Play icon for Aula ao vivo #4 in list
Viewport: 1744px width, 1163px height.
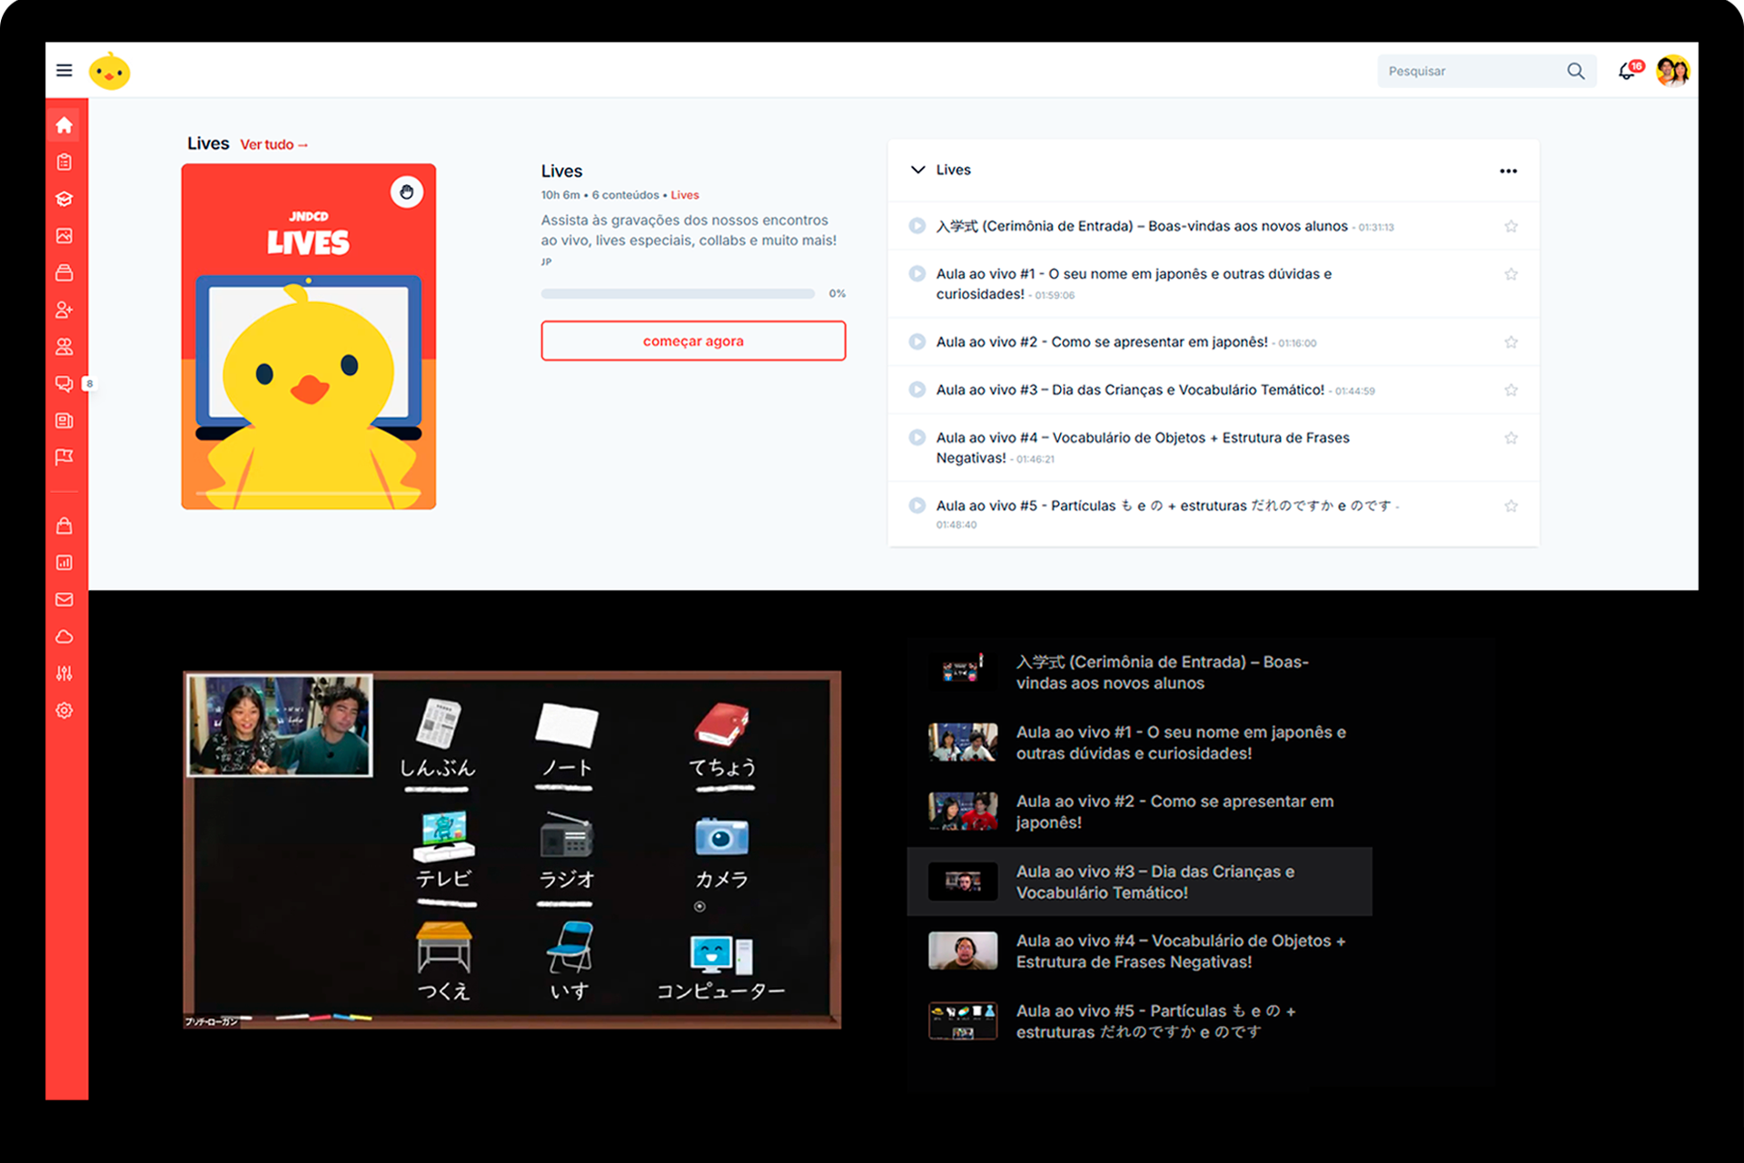[x=917, y=438]
